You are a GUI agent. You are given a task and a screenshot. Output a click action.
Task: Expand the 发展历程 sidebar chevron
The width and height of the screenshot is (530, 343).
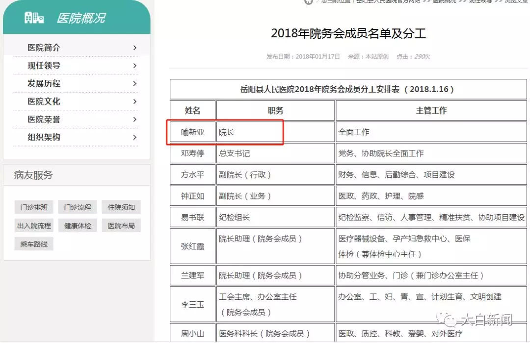pyautogui.click(x=136, y=83)
